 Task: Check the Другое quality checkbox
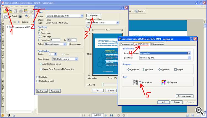pos(176,69)
